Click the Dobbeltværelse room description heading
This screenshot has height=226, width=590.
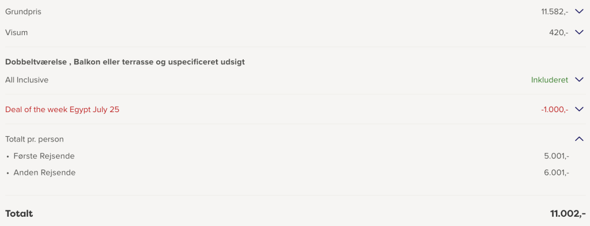(125, 62)
